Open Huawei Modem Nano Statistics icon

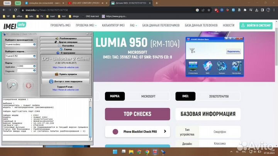click(x=193, y=67)
